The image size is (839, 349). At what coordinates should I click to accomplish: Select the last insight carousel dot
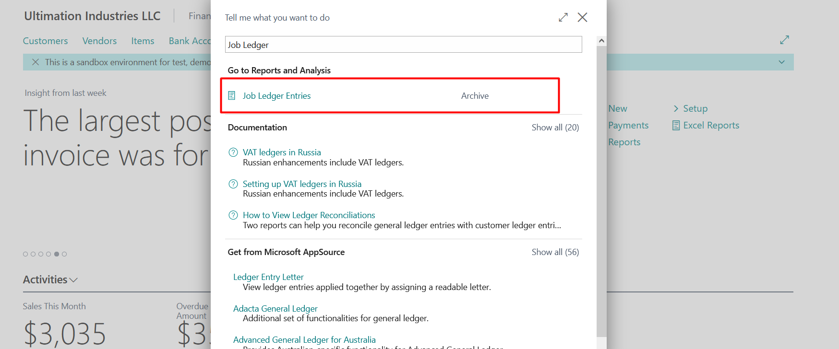click(x=64, y=254)
